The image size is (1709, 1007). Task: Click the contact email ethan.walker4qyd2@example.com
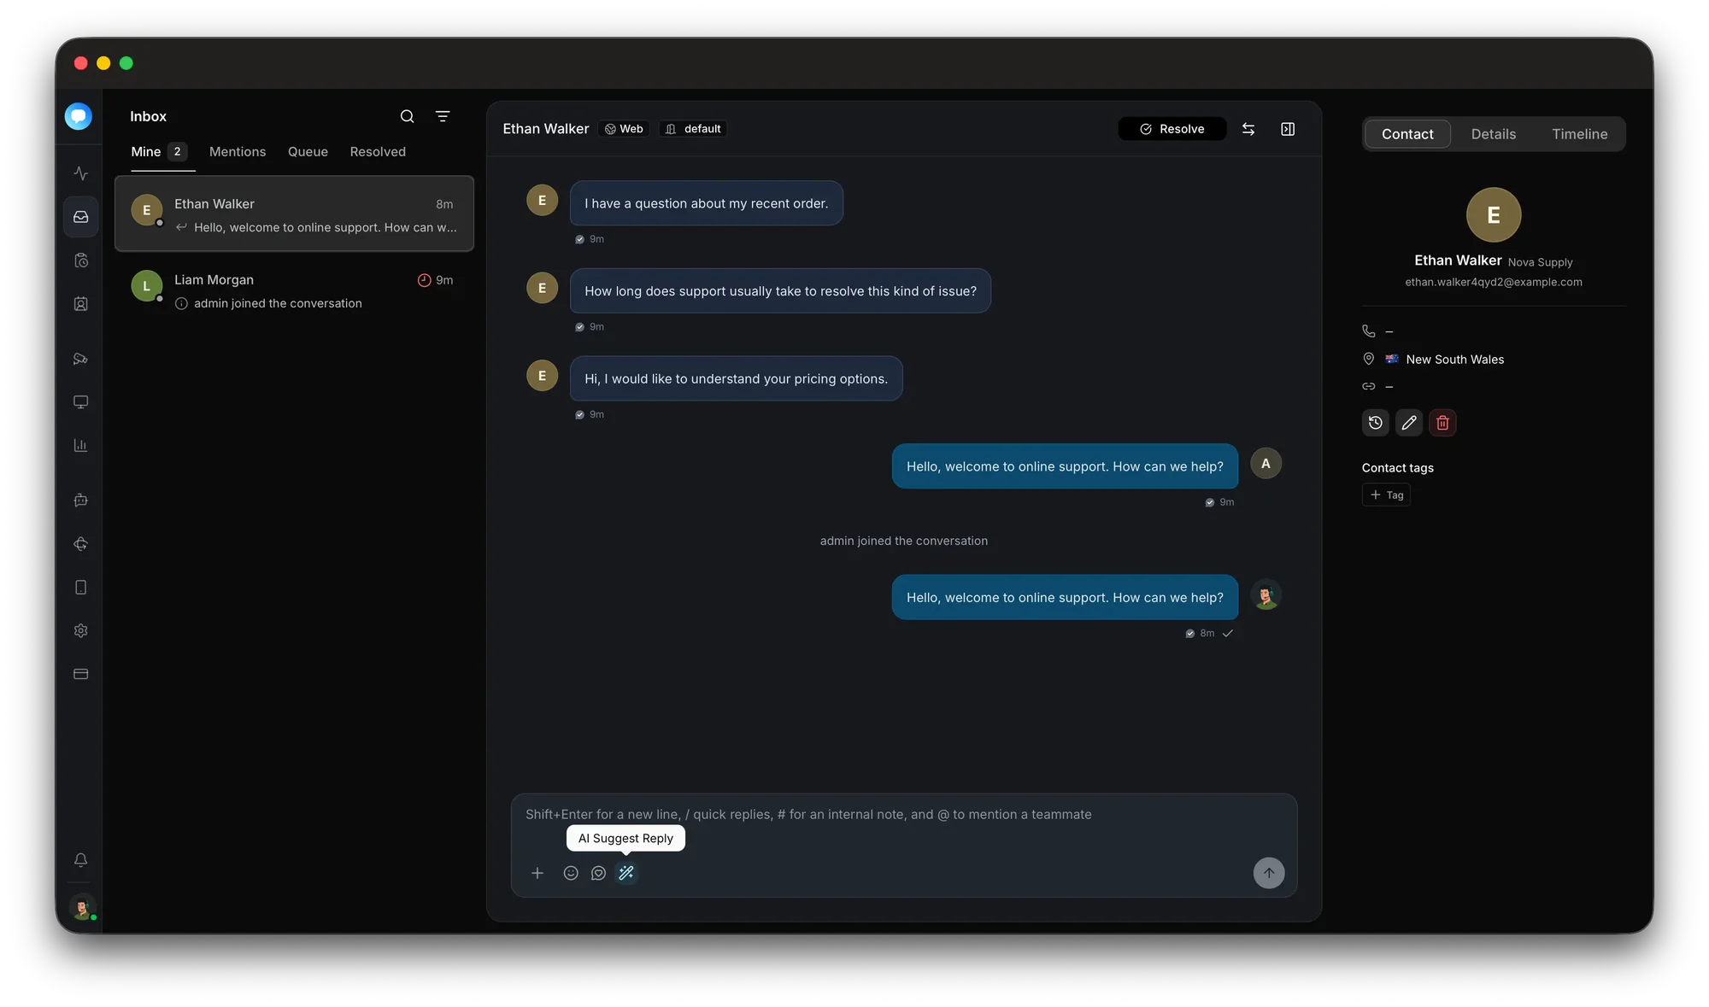click(x=1494, y=282)
